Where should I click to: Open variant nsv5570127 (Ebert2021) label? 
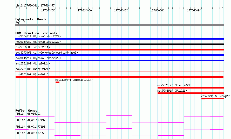[x=174, y=85]
